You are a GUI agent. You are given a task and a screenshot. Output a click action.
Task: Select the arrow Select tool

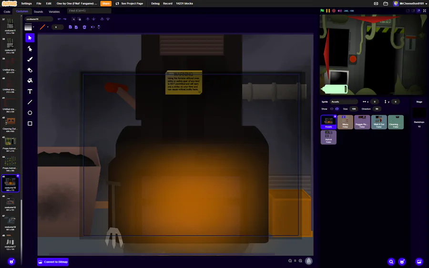(x=30, y=38)
